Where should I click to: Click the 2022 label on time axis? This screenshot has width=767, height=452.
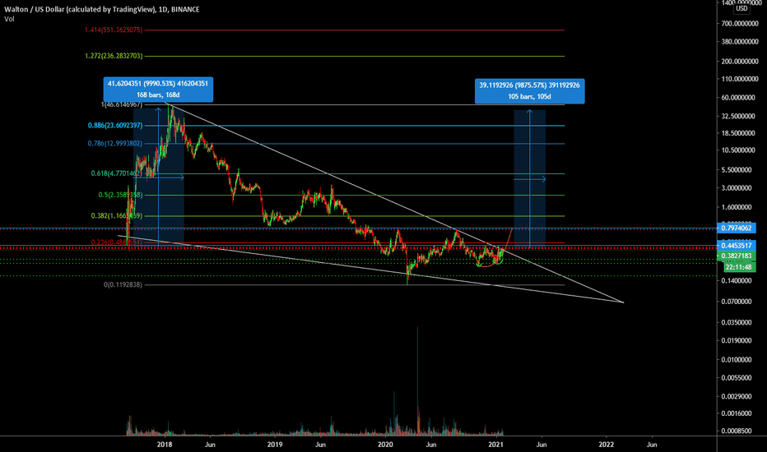click(607, 445)
